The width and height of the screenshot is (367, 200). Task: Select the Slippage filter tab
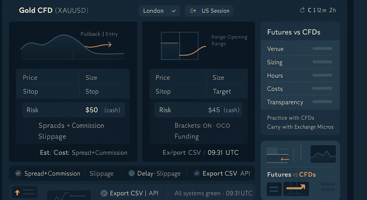pyautogui.click(x=101, y=173)
